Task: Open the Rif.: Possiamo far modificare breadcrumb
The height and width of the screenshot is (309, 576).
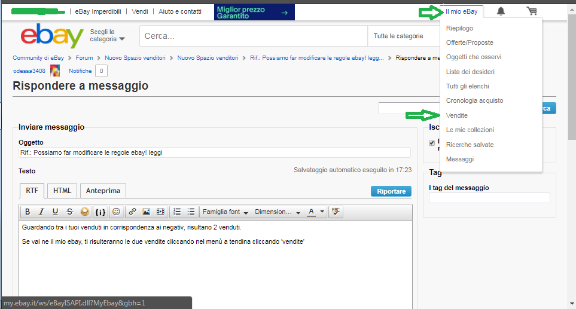Action: click(316, 57)
